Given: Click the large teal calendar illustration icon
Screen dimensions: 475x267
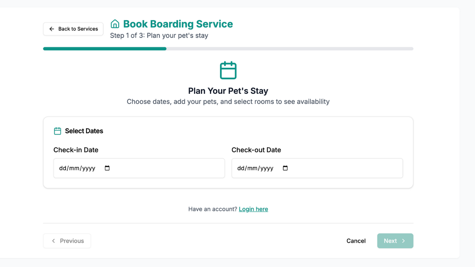Looking at the screenshot, I should (x=228, y=70).
